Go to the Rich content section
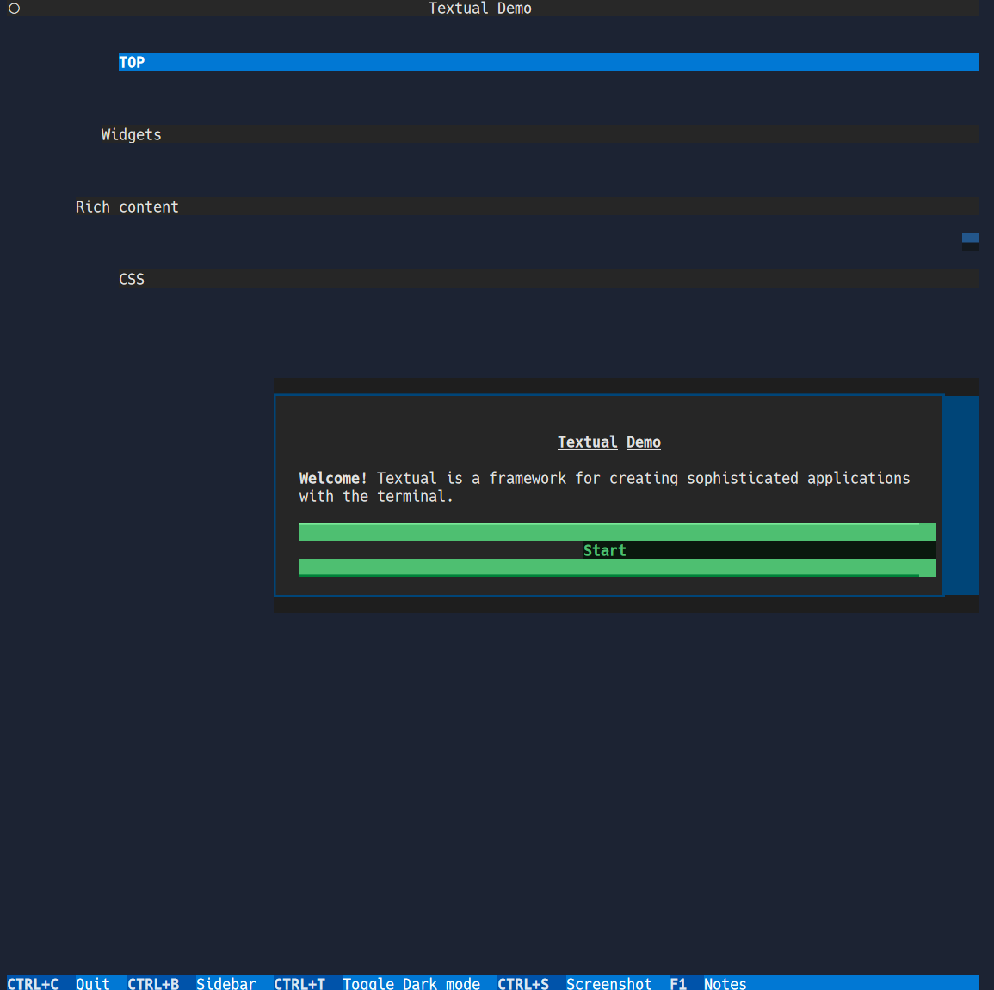Screen dimensions: 994x990 [x=527, y=207]
